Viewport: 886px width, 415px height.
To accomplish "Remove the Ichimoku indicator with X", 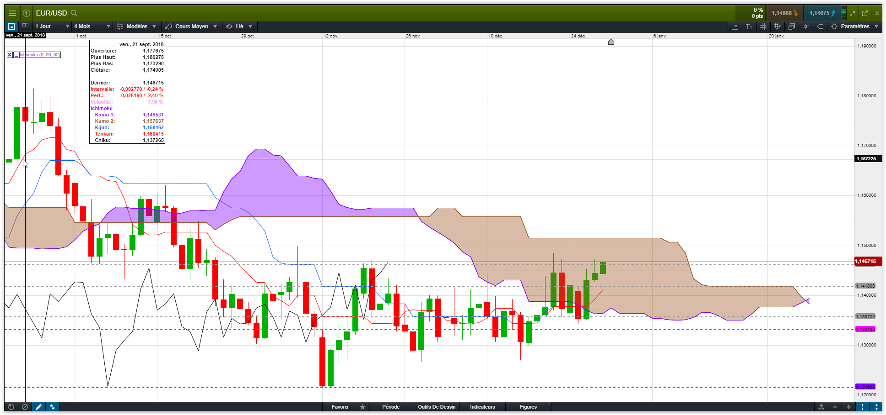I will click(x=10, y=55).
